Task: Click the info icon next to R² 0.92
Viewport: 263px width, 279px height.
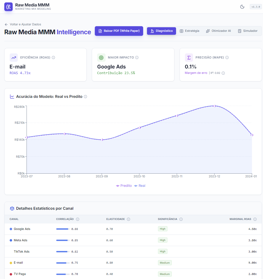Action: point(223,73)
